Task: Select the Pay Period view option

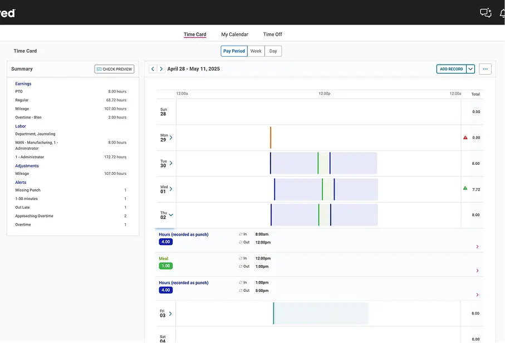Action: point(234,51)
